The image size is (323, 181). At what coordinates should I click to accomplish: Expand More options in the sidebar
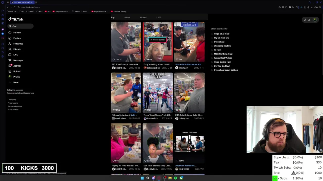[13, 82]
